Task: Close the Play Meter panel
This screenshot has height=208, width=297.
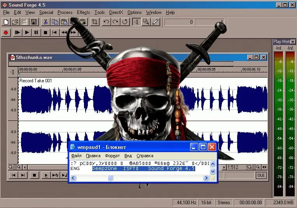Action: [293, 42]
